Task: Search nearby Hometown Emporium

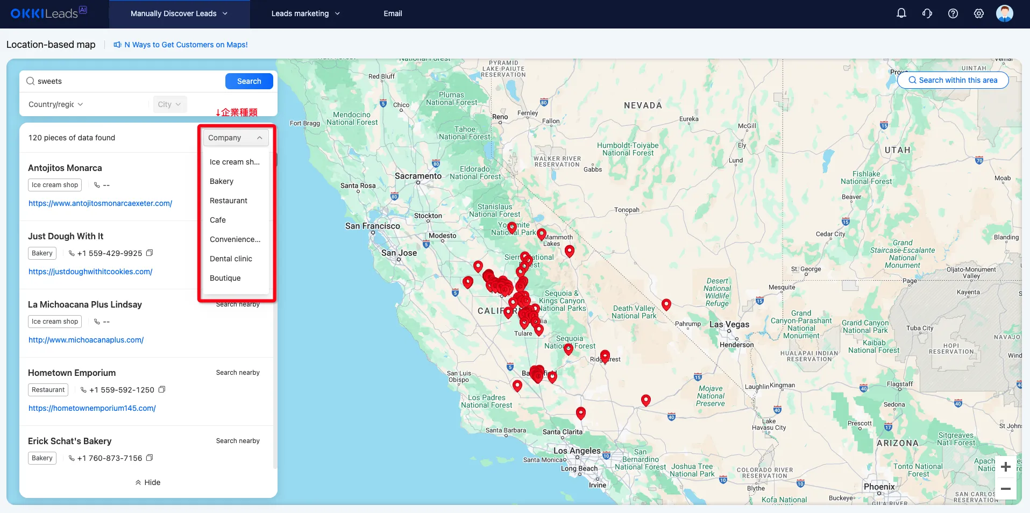Action: pyautogui.click(x=238, y=373)
